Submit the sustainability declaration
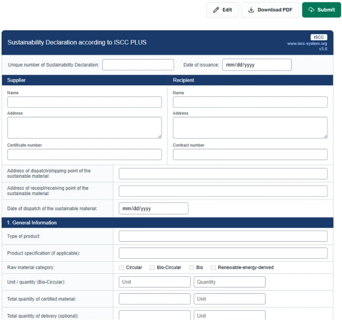342x320 pixels. point(321,10)
